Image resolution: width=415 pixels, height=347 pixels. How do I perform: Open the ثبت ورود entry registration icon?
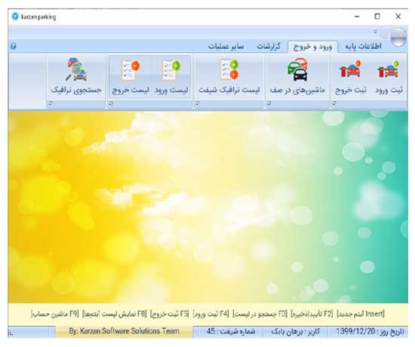click(389, 77)
